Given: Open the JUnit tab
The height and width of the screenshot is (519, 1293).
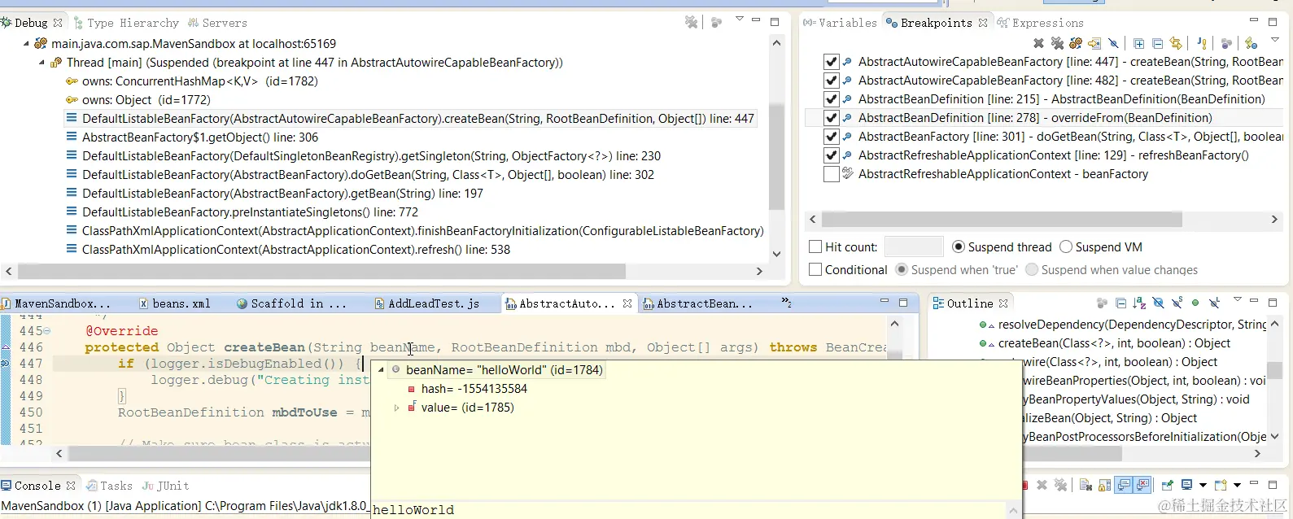Looking at the screenshot, I should pos(165,486).
